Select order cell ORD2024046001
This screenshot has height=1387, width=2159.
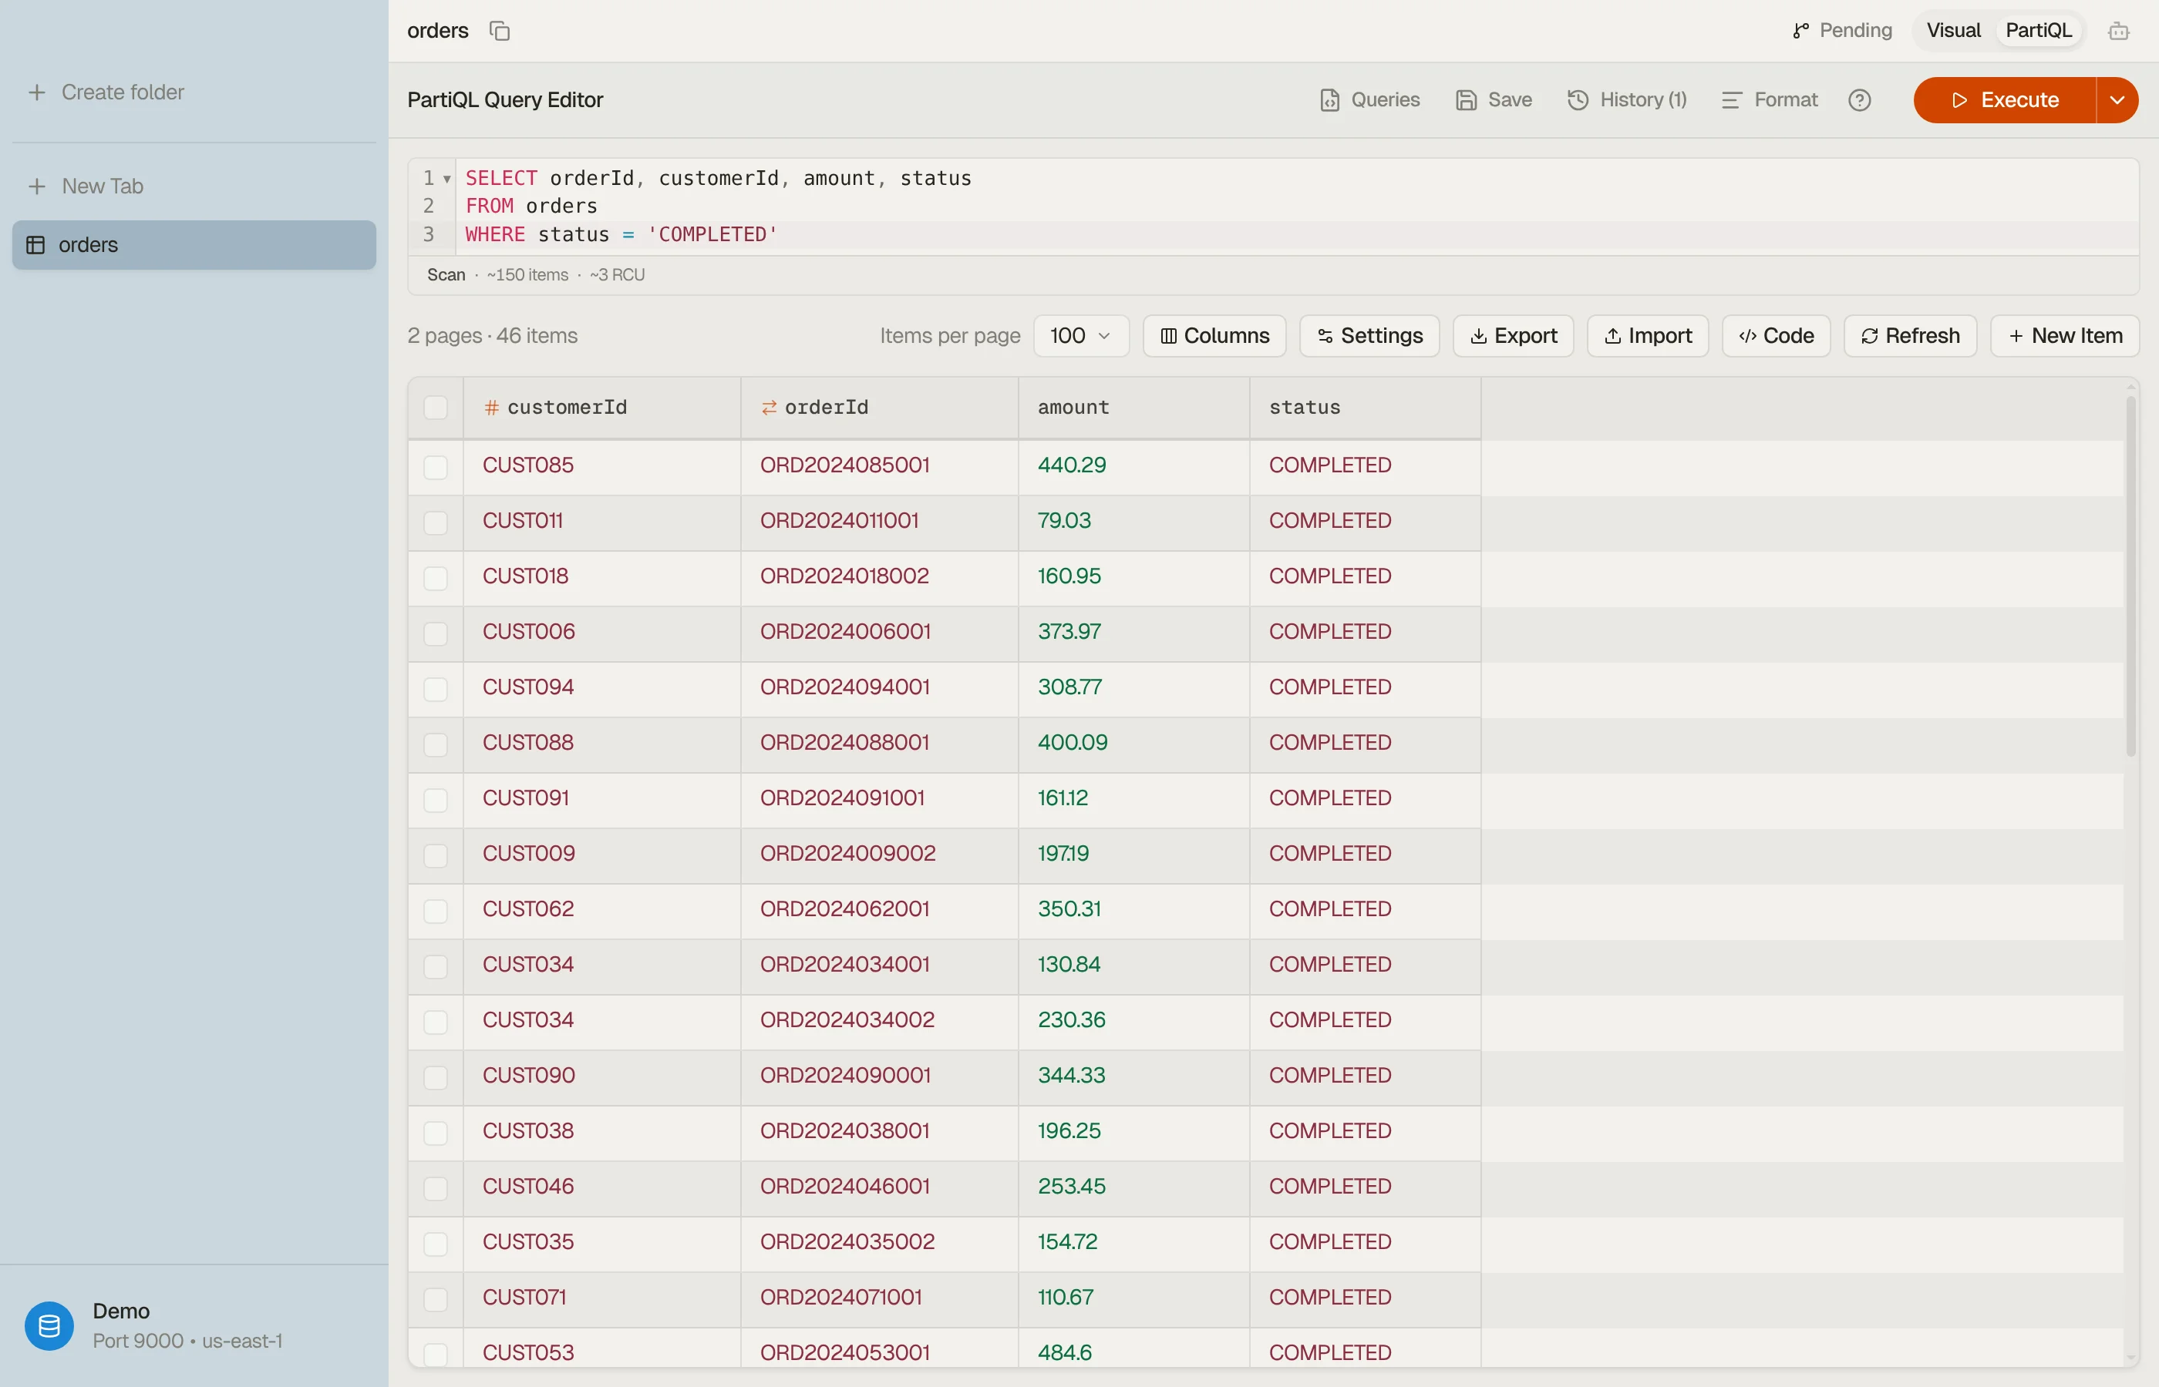click(x=880, y=1187)
